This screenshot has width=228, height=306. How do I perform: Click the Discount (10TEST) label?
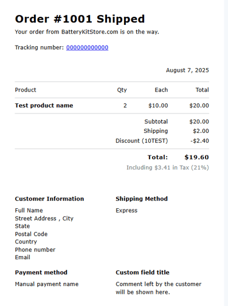tap(142, 141)
